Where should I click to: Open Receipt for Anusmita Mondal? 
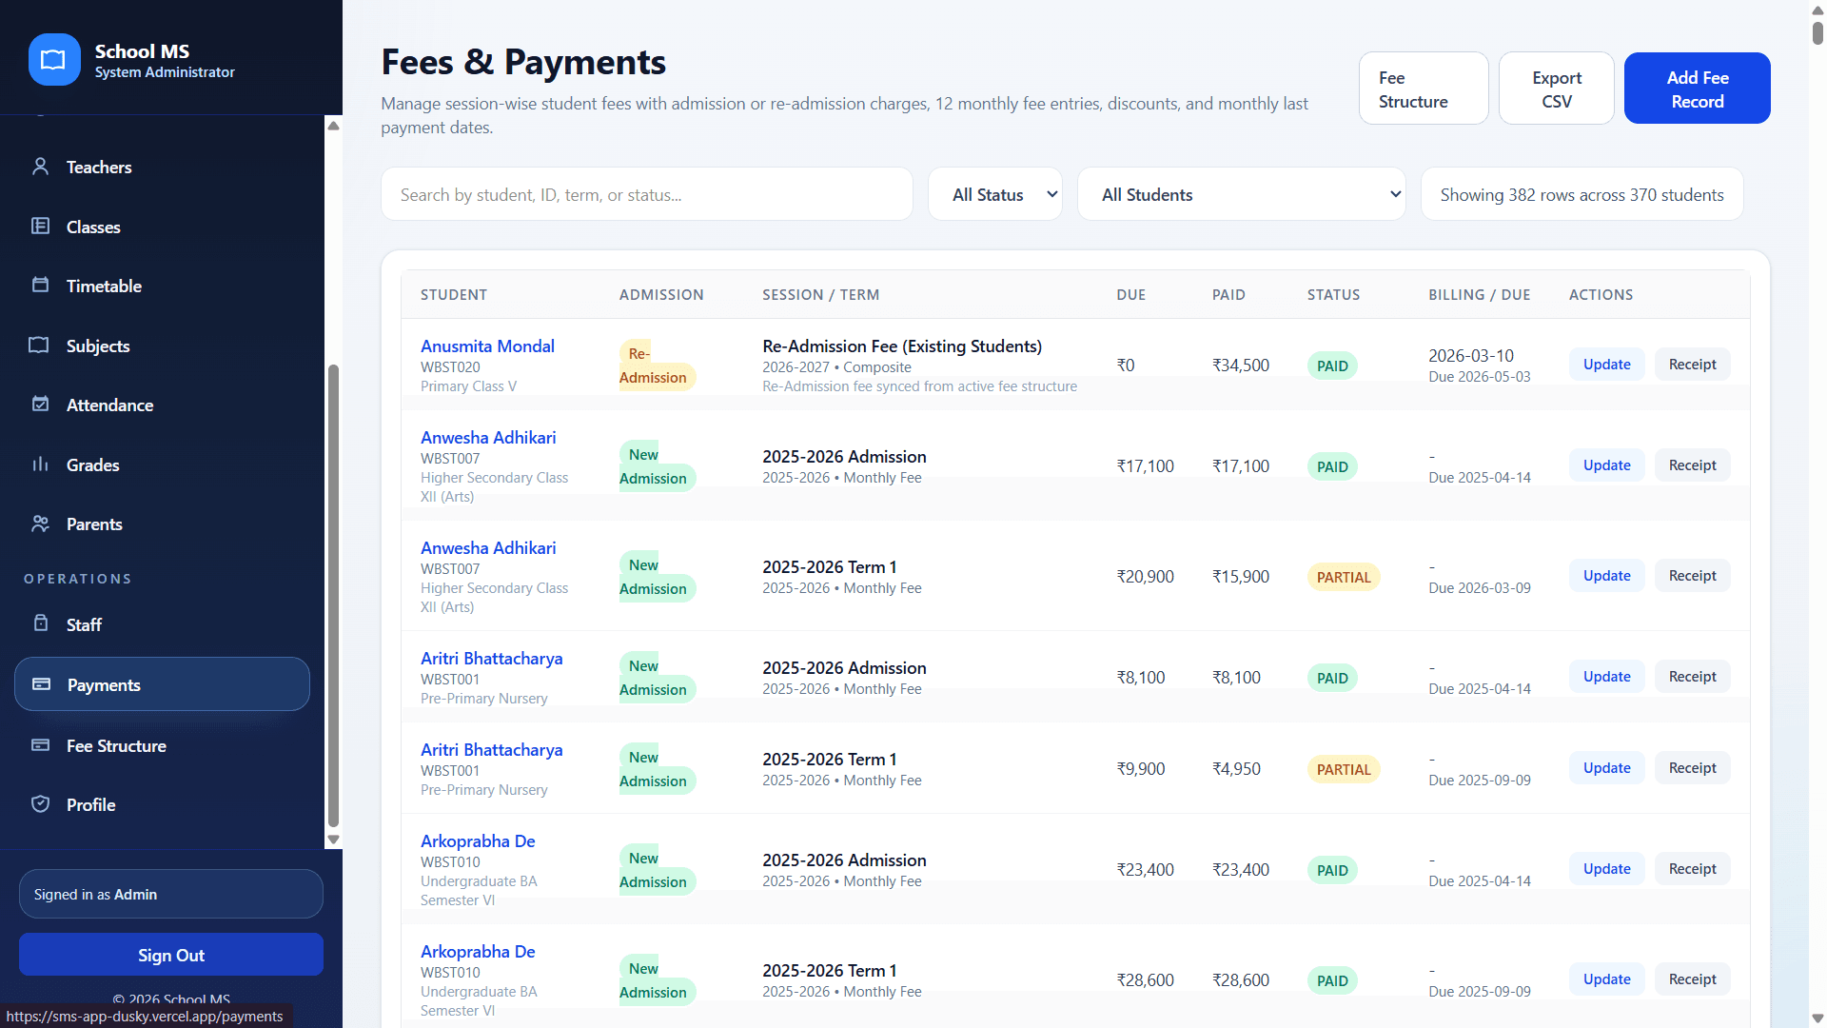[1692, 365]
